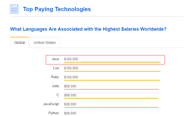Image resolution: width=194 pixels, height=116 pixels.
Task: Click the orange bar under JavaScript
Action: [111, 107]
